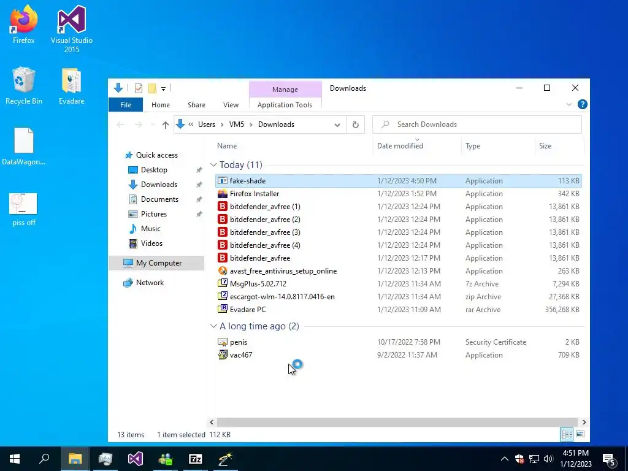Select the Recycle Bin desktop icon
The height and width of the screenshot is (471, 628).
click(x=24, y=86)
